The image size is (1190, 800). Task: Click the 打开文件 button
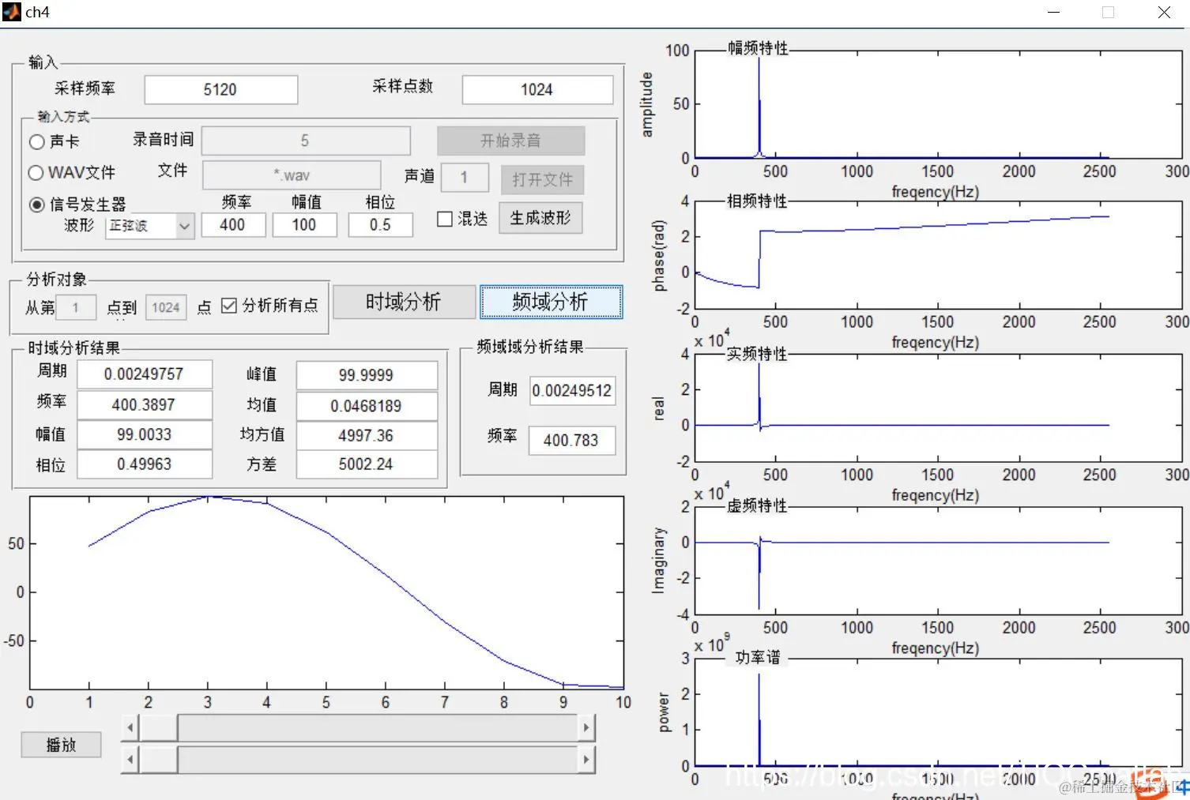click(541, 179)
